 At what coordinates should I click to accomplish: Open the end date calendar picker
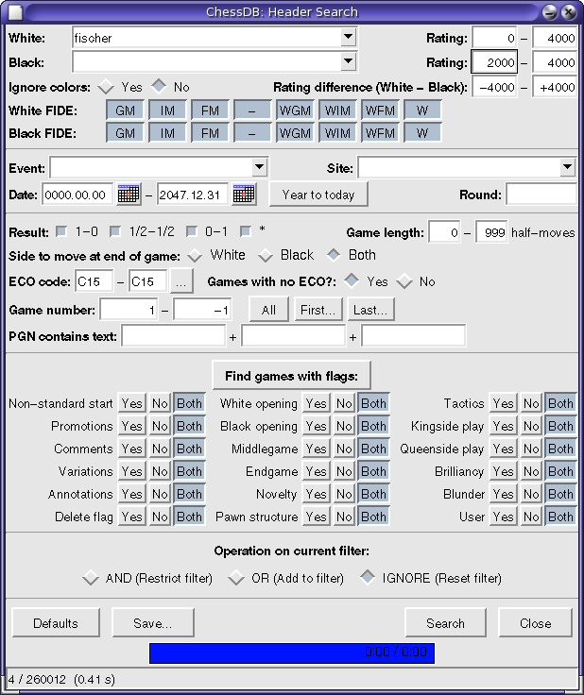[x=244, y=195]
